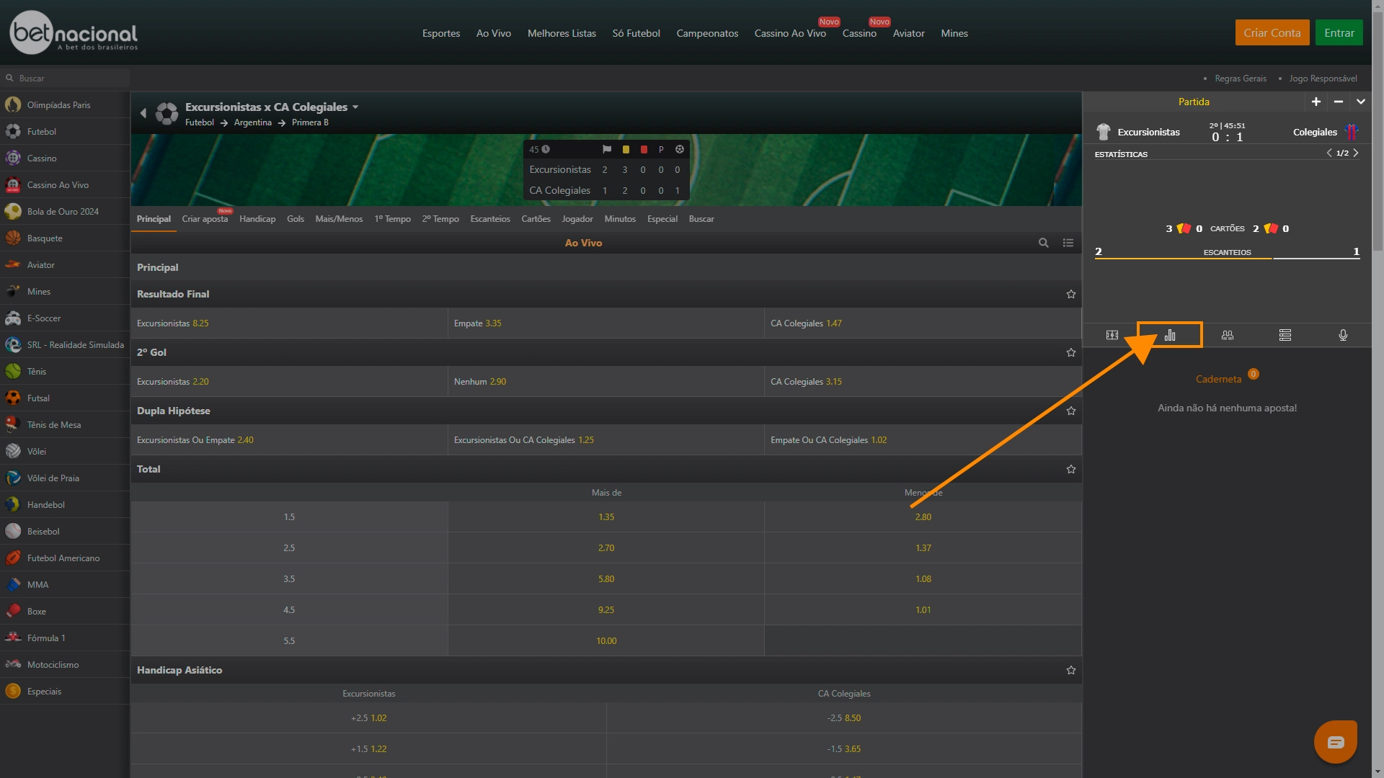This screenshot has height=778, width=1384.
Task: Open the lineups people icon
Action: [x=1228, y=335]
